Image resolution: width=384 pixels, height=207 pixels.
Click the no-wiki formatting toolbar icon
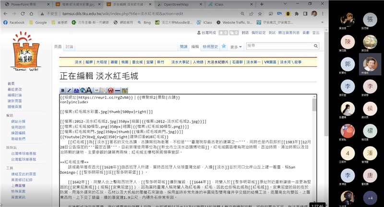click(x=111, y=90)
